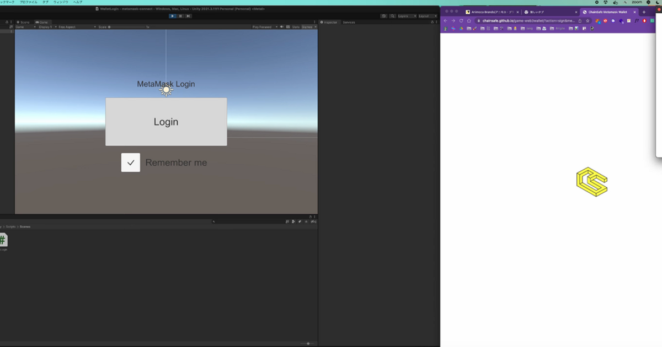Toggle the Remember me checkbox
Image resolution: width=662 pixels, height=347 pixels.
click(x=131, y=162)
